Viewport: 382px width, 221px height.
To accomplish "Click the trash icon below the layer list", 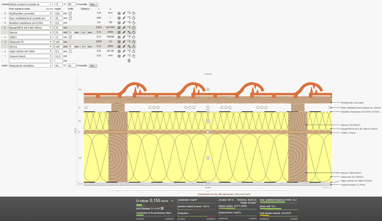I will tap(128, 61).
